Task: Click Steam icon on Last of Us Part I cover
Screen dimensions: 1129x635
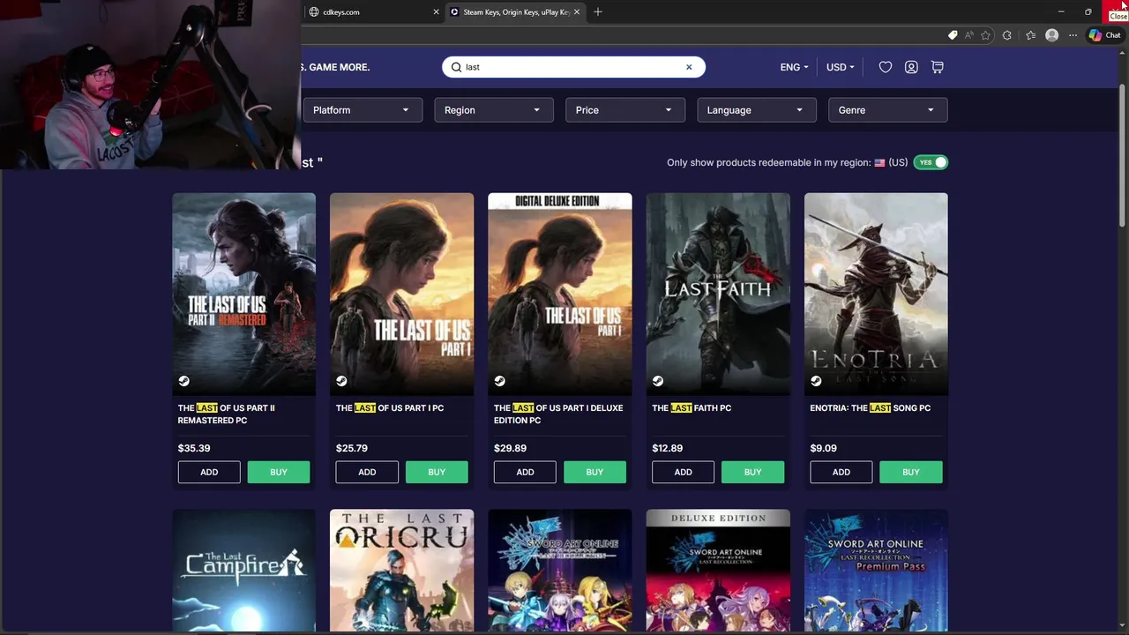Action: [x=341, y=381]
